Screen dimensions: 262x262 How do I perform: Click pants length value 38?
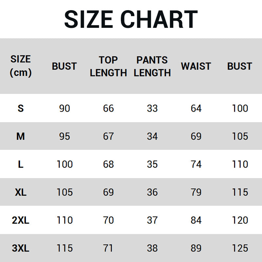click(152, 248)
